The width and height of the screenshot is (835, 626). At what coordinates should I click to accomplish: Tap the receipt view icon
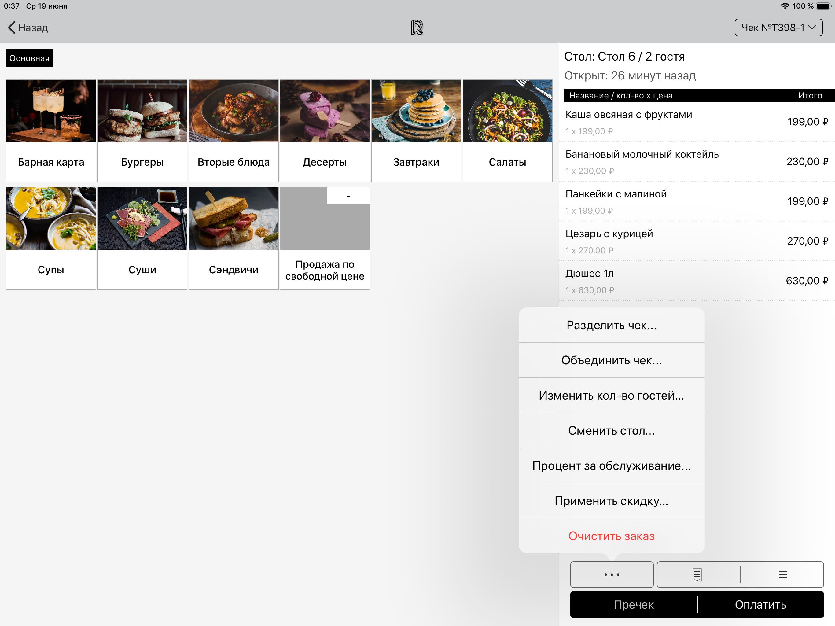(697, 574)
